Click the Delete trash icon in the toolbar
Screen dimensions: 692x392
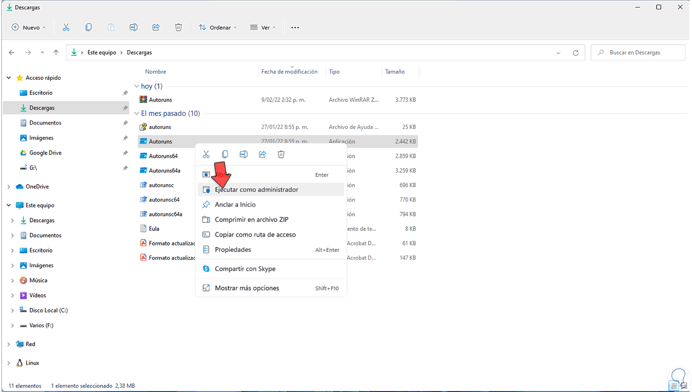[178, 27]
